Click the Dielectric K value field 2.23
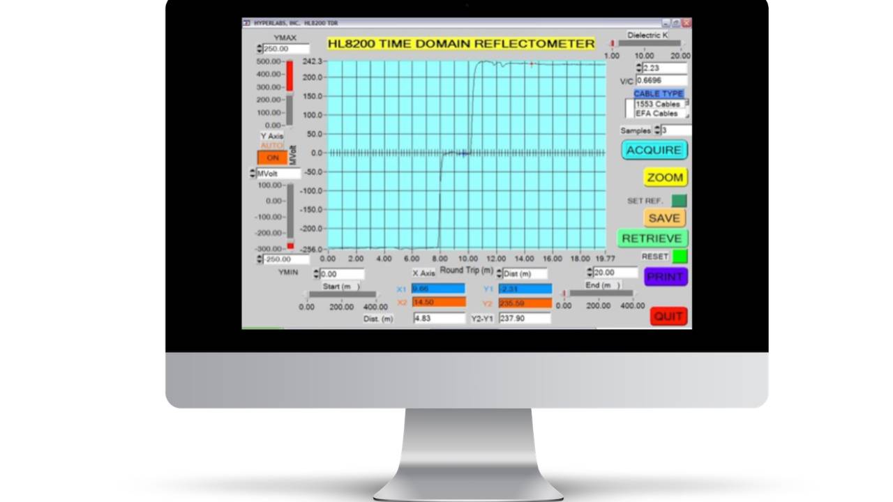 tap(664, 68)
